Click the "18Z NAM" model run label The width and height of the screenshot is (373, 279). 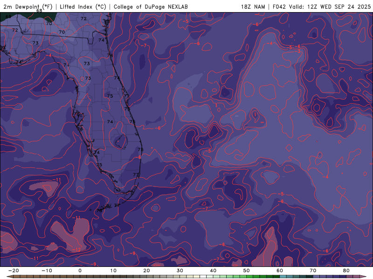click(x=253, y=7)
